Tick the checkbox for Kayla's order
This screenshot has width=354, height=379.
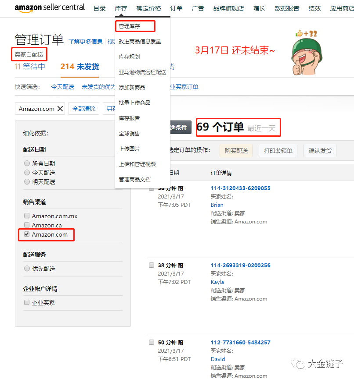coord(152,266)
